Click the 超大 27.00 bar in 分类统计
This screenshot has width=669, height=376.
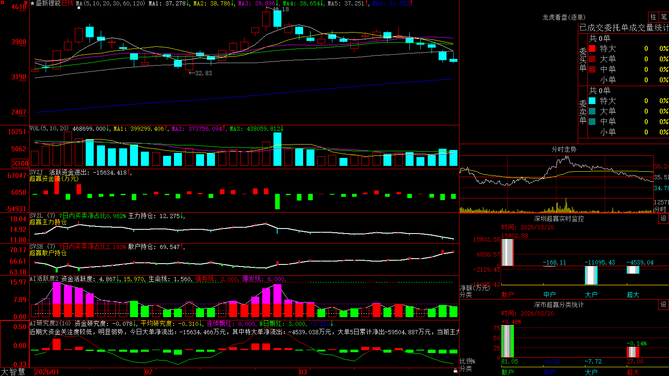tap(633, 352)
